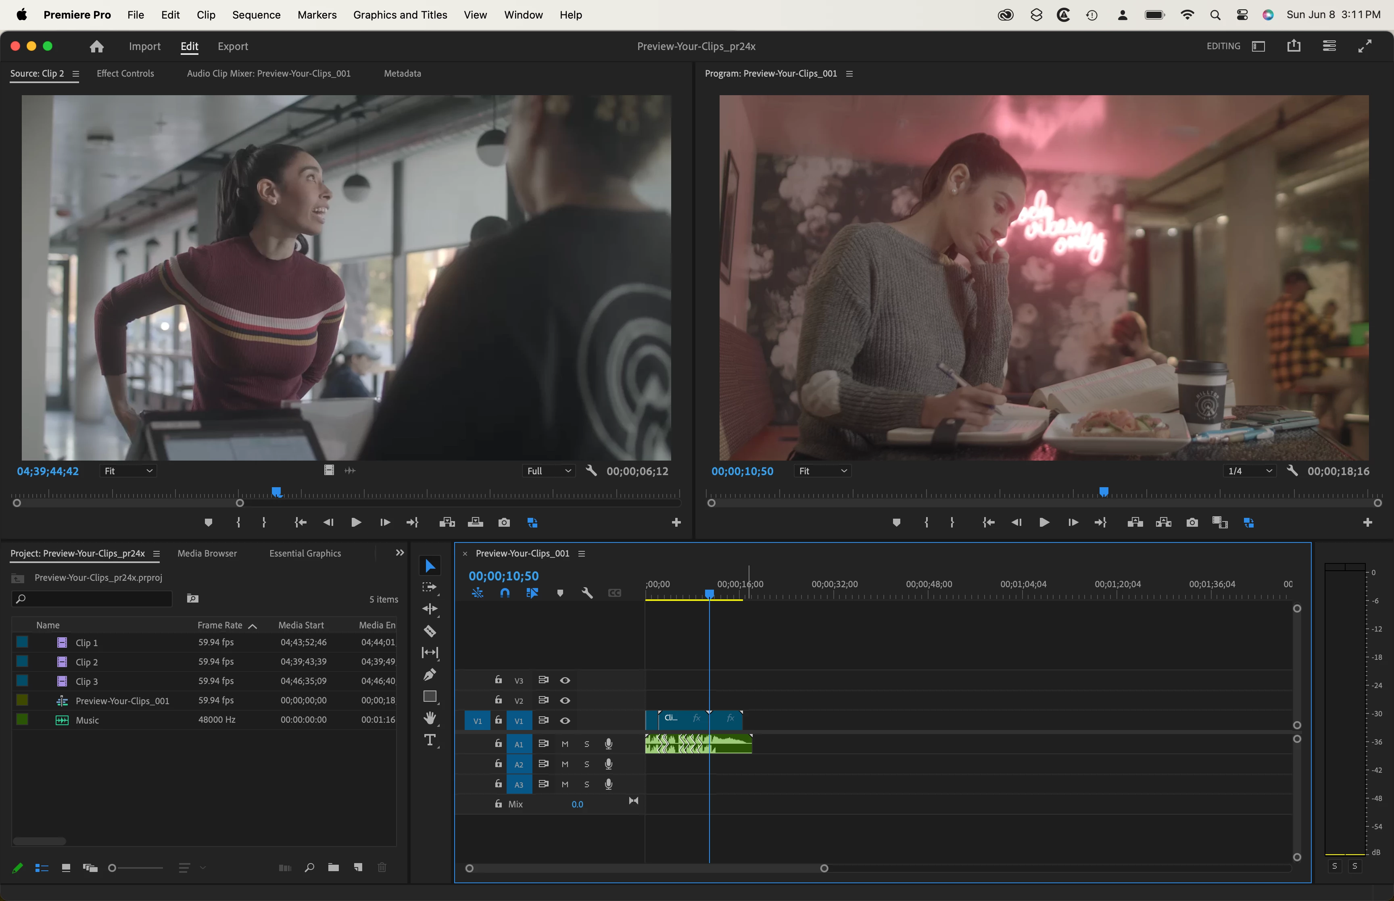
Task: Select the Type tool
Action: click(x=430, y=740)
